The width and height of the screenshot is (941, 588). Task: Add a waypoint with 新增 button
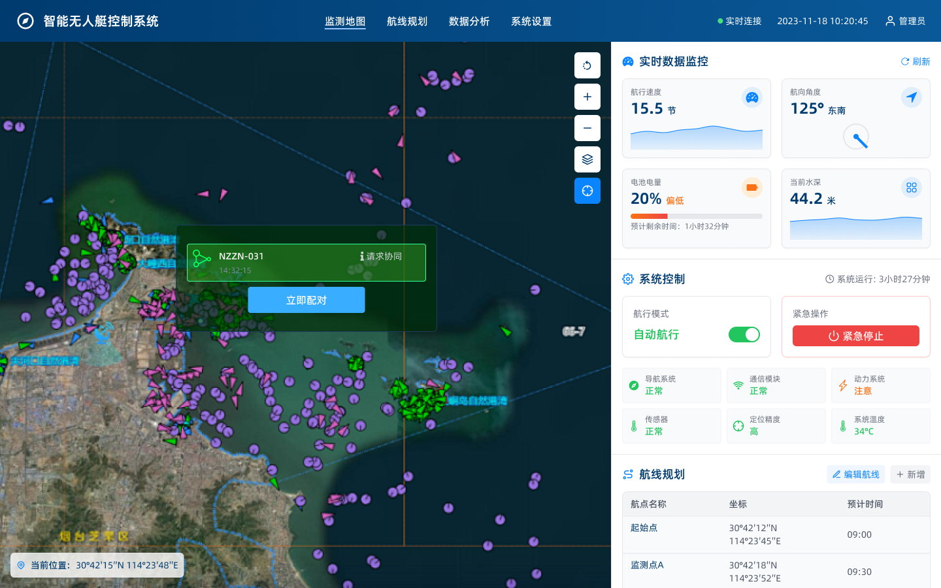click(910, 474)
